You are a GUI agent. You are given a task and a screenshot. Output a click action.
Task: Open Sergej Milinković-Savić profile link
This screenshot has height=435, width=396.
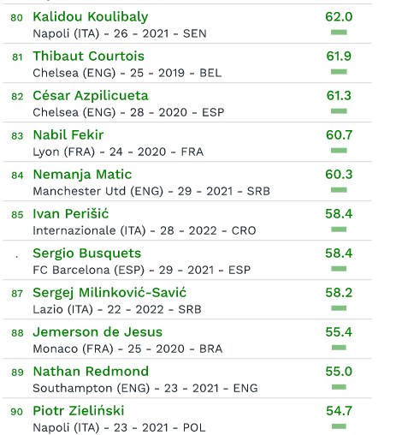point(109,293)
